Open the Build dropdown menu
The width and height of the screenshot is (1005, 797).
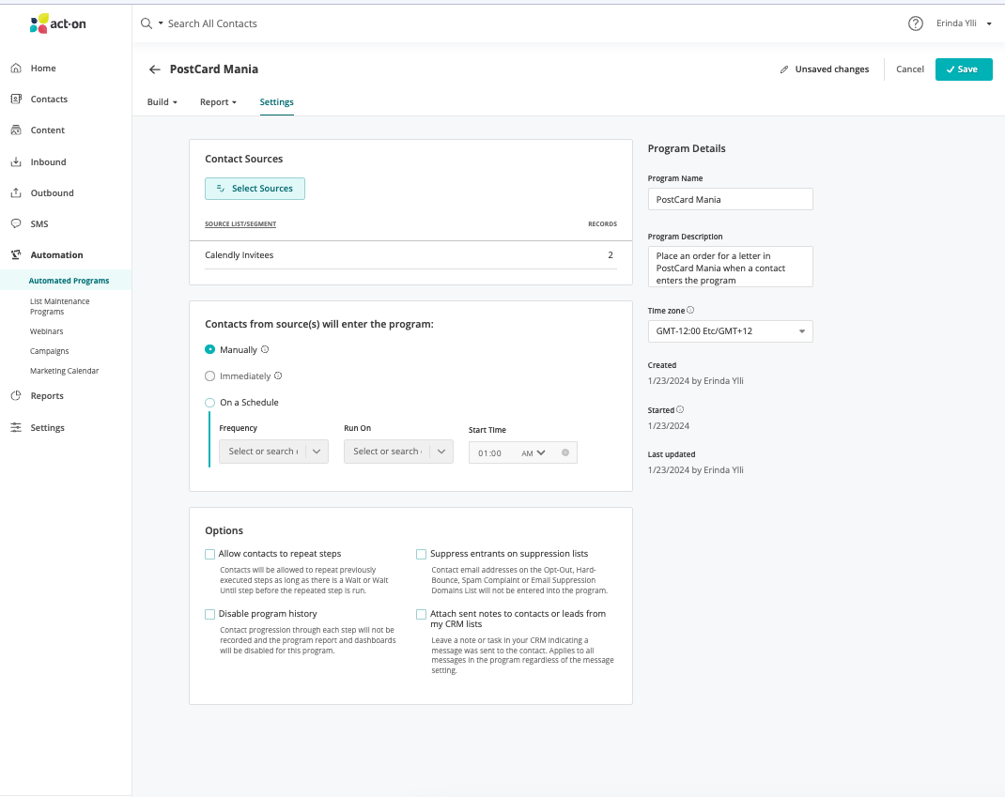162,102
